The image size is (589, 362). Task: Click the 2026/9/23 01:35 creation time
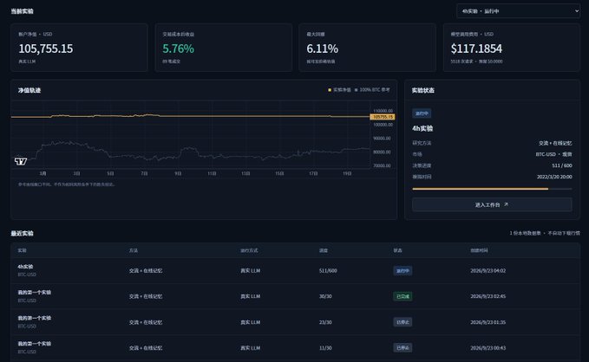click(x=488, y=322)
